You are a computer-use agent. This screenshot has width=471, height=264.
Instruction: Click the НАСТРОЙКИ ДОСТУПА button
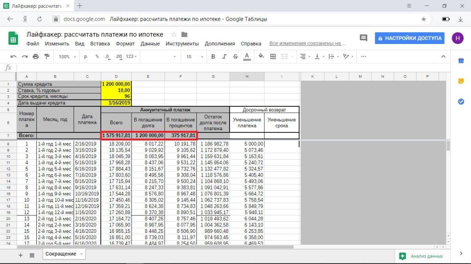point(409,38)
